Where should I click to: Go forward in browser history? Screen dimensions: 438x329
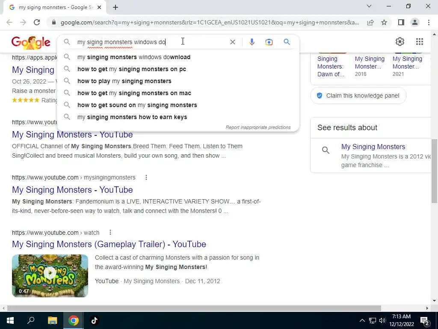click(23, 22)
